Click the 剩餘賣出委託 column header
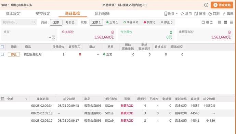The width and height of the screenshot is (236, 134). [x=144, y=47]
